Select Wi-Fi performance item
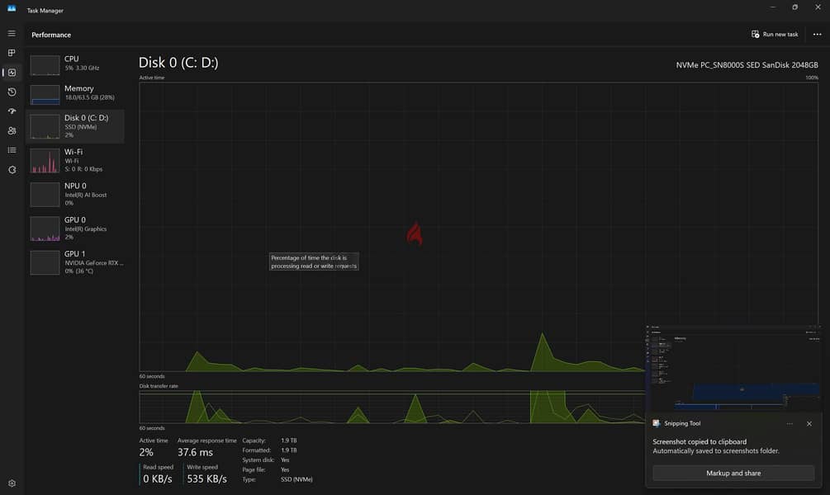The width and height of the screenshot is (830, 495). tap(75, 160)
